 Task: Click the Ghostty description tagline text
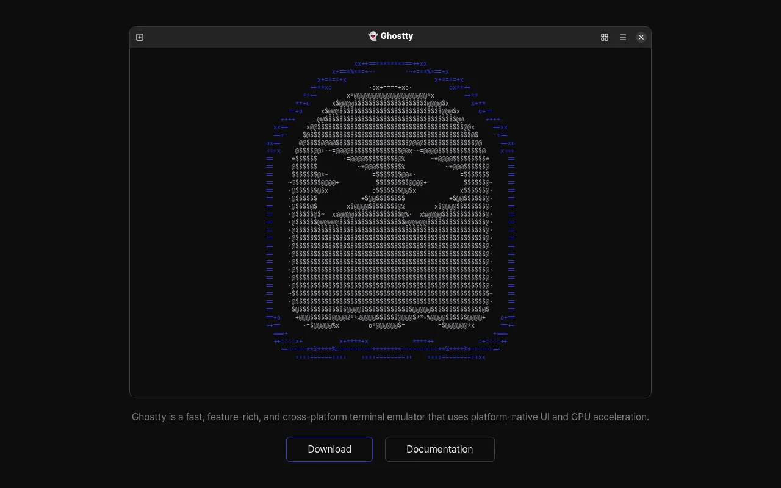(x=390, y=417)
